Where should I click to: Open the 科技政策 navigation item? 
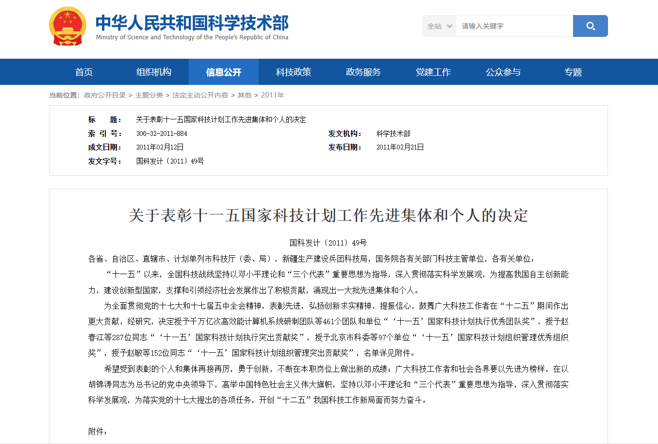294,72
